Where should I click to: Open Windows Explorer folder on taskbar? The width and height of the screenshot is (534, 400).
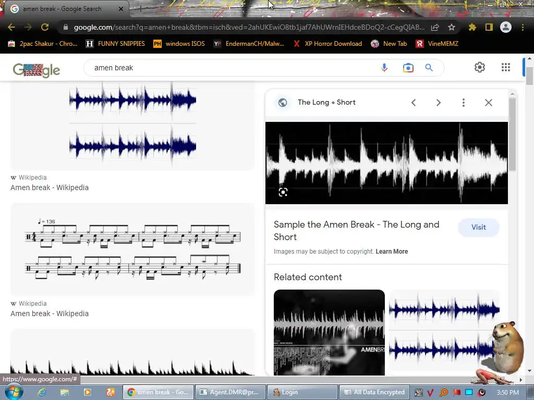[x=64, y=392]
